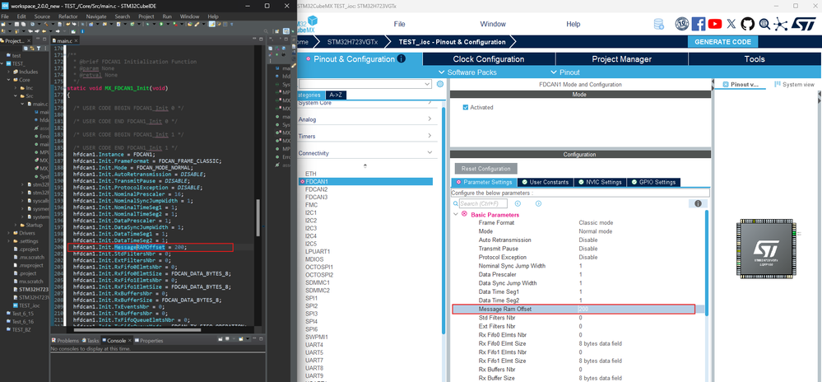Expand the Includes folder in Project Explorer
822x382 pixels.
9,72
